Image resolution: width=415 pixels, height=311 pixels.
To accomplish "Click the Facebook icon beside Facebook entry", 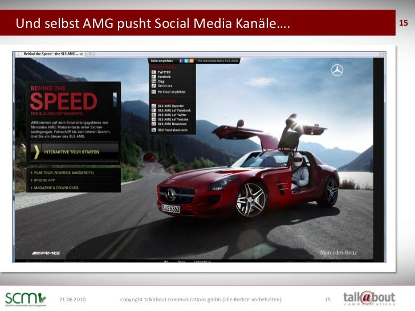I will tap(153, 77).
